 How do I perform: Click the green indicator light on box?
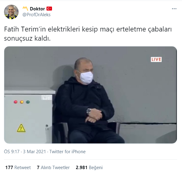(x=28, y=102)
